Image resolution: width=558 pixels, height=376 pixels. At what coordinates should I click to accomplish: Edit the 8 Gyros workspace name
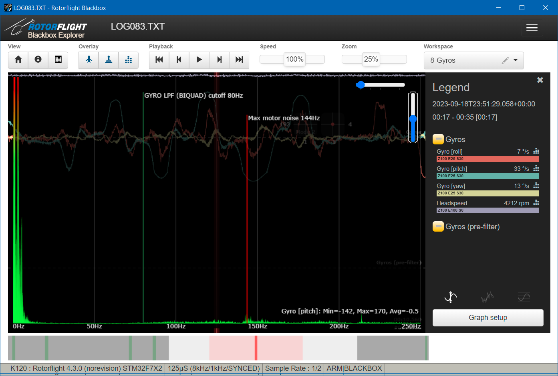coord(505,60)
